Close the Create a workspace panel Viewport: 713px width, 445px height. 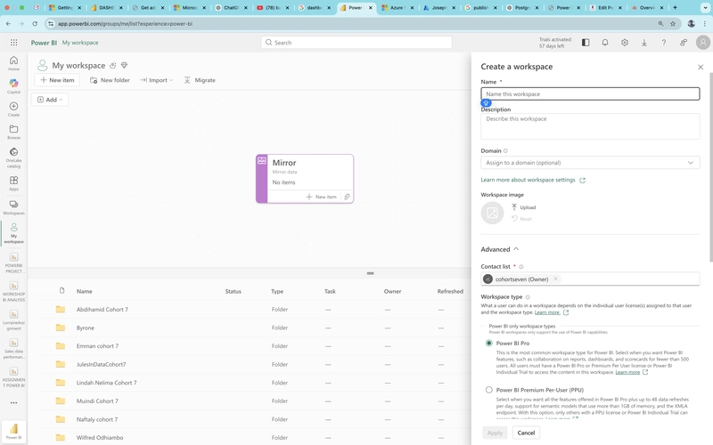[x=701, y=67]
